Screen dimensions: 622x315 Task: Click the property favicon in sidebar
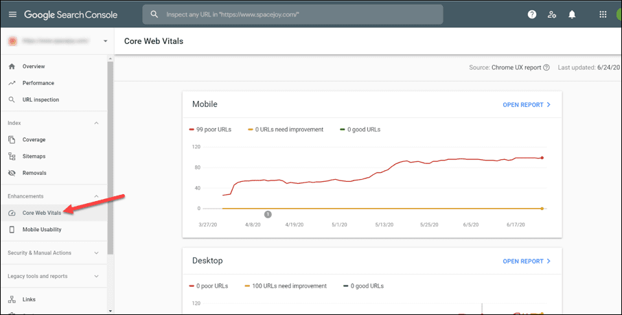coord(12,41)
